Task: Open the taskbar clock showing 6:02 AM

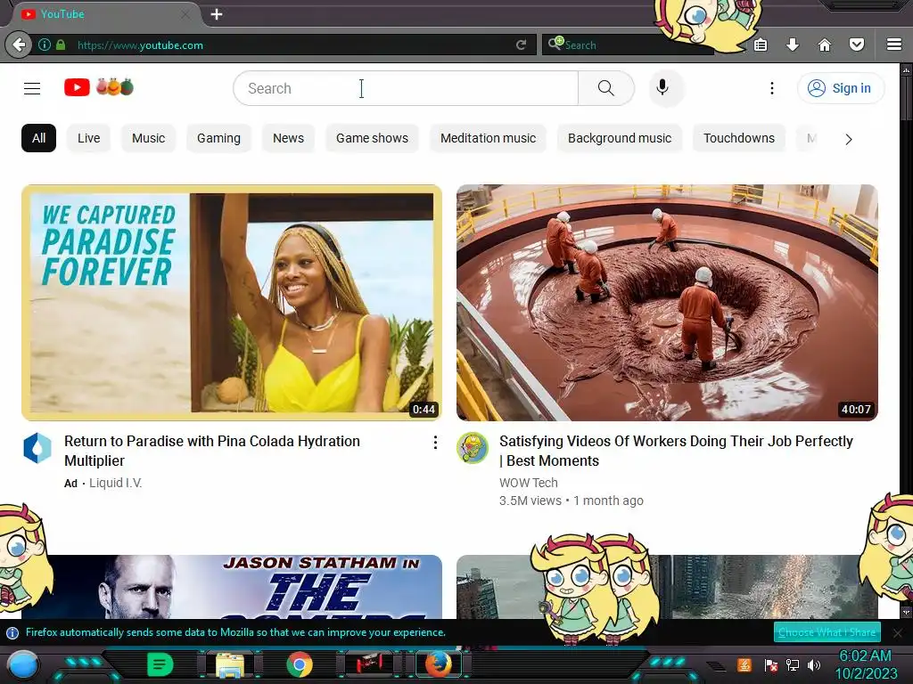Action: 866,664
